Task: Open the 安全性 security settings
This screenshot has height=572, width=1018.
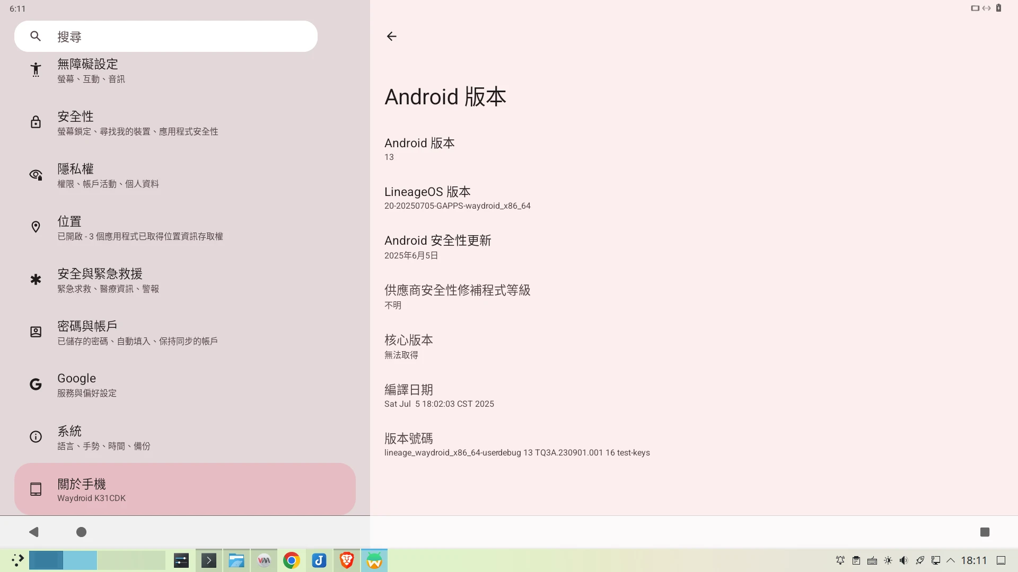Action: coord(185,122)
